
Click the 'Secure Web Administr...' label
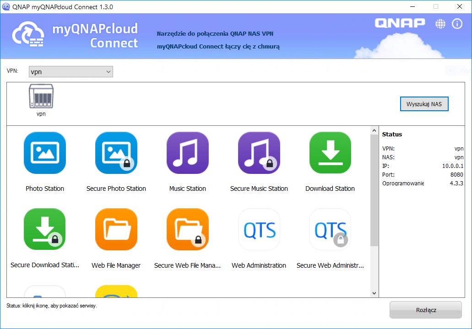[330, 265]
